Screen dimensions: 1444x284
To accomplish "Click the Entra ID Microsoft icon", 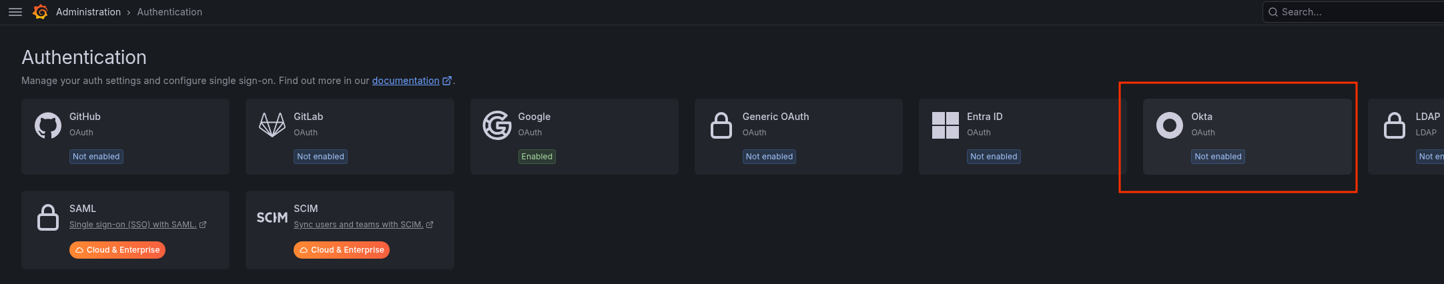I will tap(946, 125).
